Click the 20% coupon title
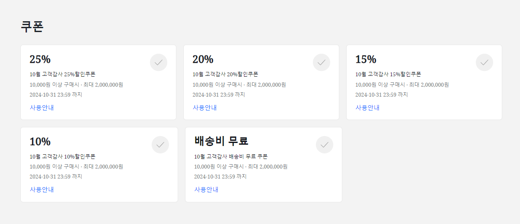 click(203, 59)
